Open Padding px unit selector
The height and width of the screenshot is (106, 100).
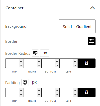tap(34, 82)
